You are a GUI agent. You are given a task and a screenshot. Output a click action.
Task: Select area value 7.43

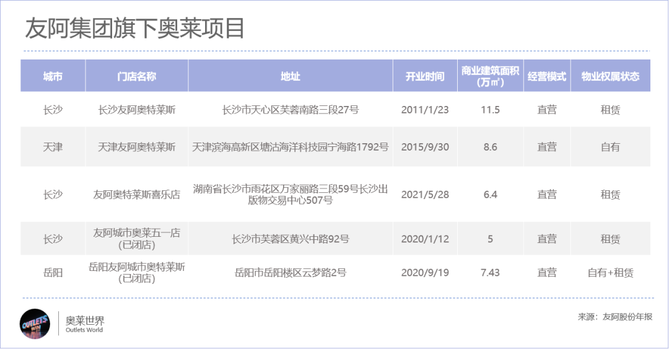click(490, 273)
